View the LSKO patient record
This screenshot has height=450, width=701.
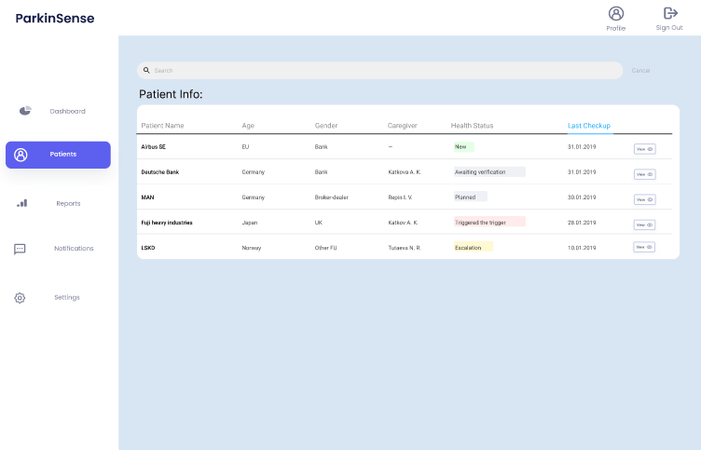(644, 247)
